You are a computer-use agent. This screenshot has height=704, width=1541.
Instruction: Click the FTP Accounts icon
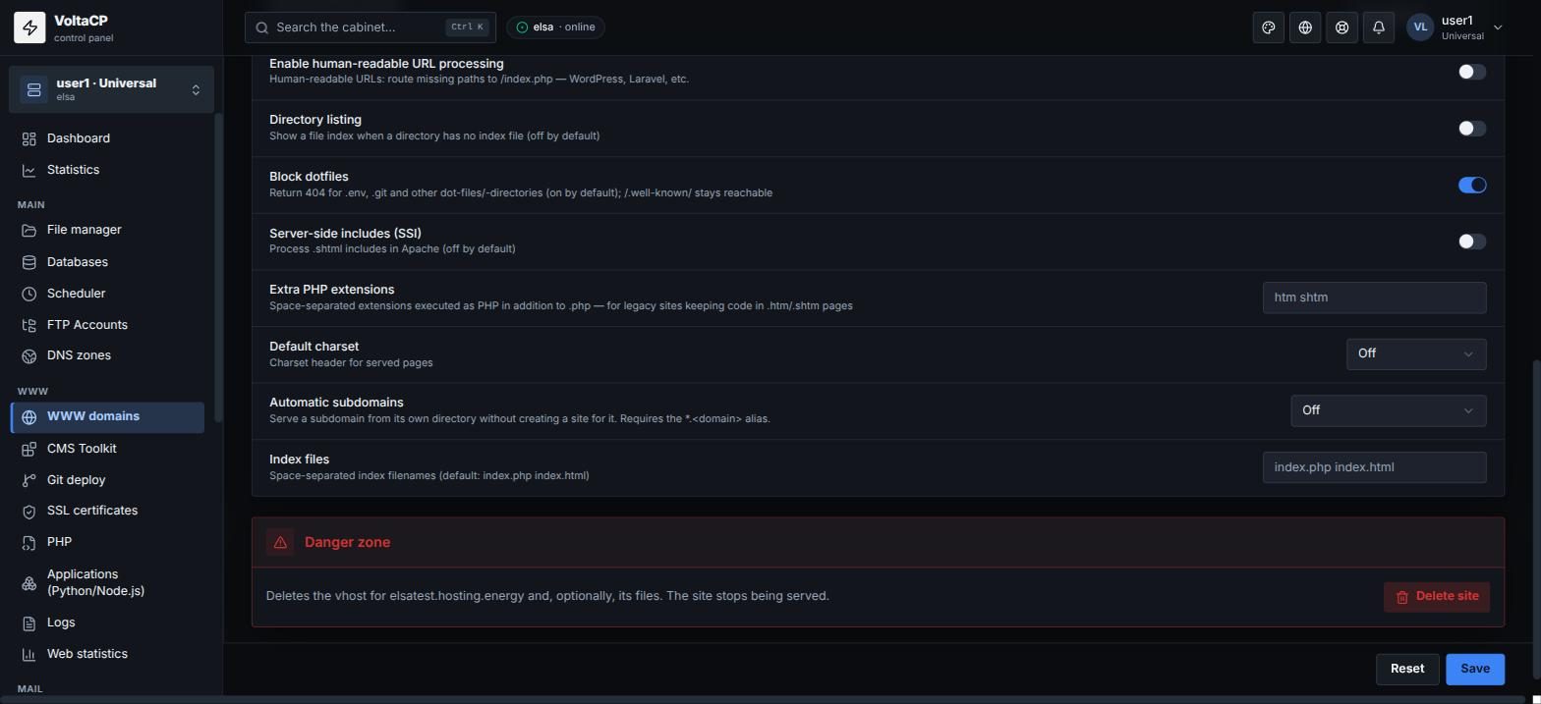(29, 325)
